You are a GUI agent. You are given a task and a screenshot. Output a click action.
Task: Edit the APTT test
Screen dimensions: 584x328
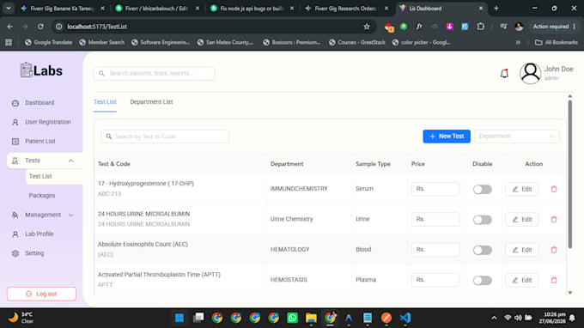pyautogui.click(x=522, y=280)
